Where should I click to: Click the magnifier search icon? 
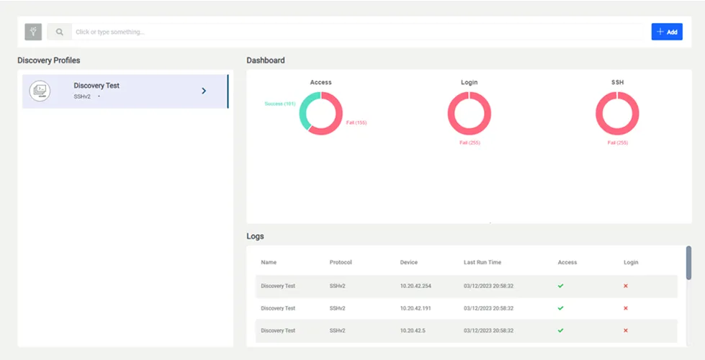[x=59, y=32]
